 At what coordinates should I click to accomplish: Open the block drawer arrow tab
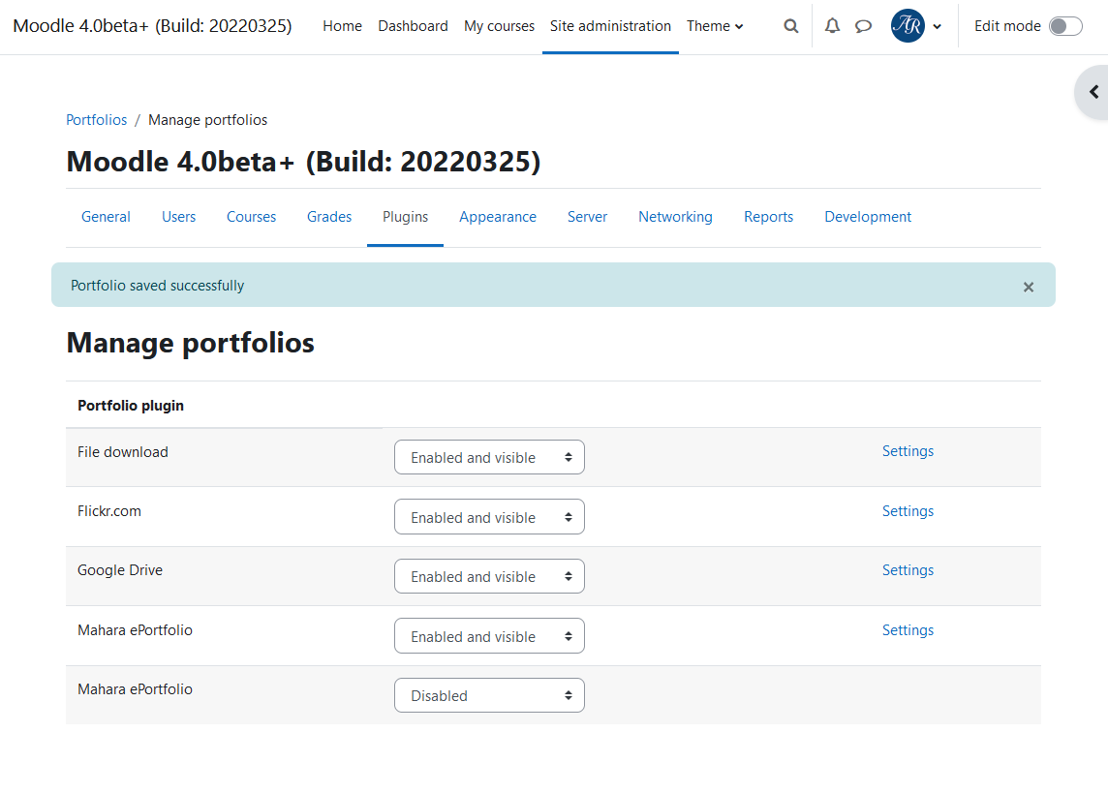coord(1093,92)
